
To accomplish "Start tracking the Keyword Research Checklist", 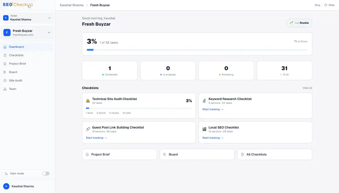I will point(213,109).
